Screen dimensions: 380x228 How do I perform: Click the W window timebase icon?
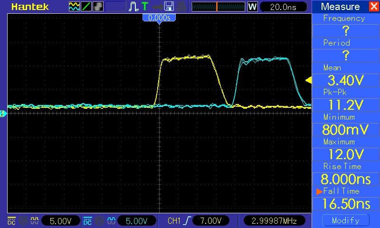pos(252,7)
